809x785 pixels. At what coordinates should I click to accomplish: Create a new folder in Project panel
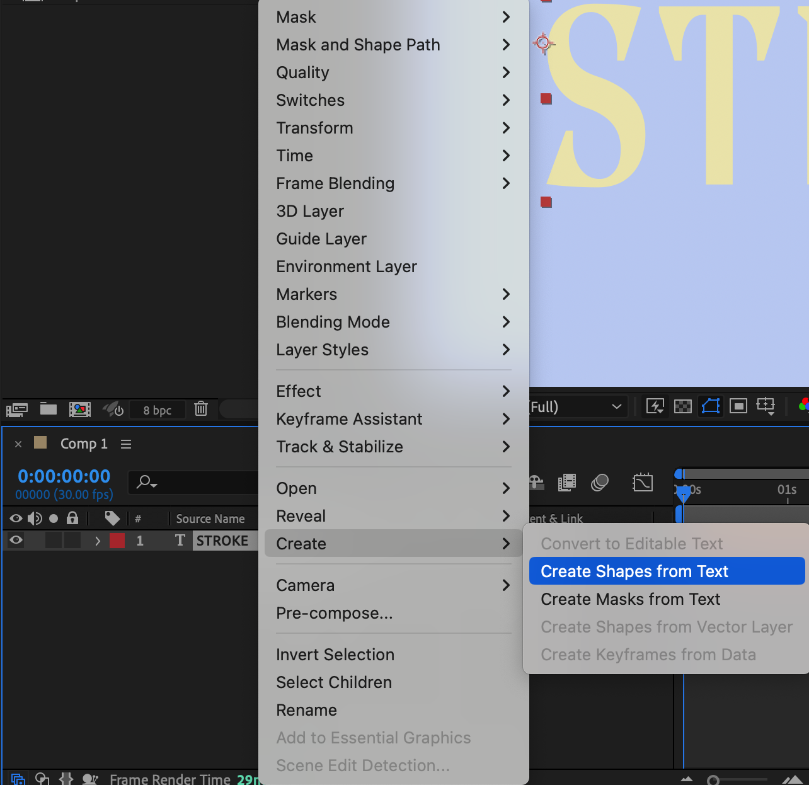49,409
